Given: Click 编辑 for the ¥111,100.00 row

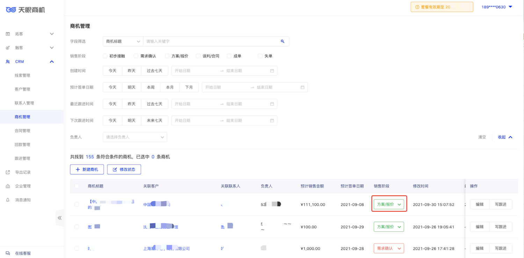Looking at the screenshot, I should point(480,204).
